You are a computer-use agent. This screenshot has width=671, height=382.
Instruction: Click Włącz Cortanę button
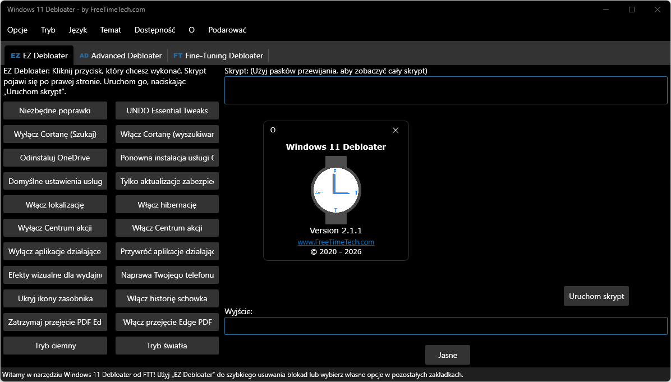pos(167,134)
